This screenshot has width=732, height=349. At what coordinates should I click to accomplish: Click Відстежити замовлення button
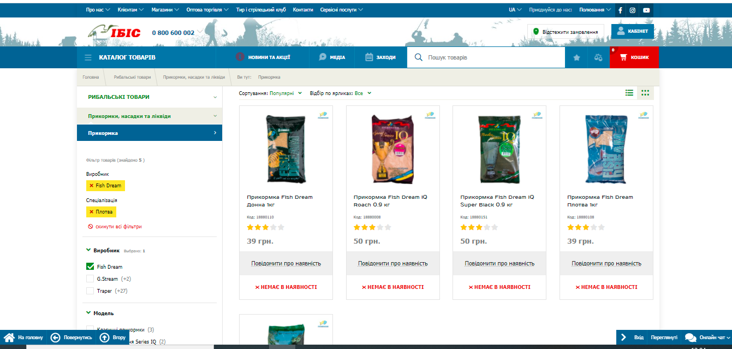566,32
